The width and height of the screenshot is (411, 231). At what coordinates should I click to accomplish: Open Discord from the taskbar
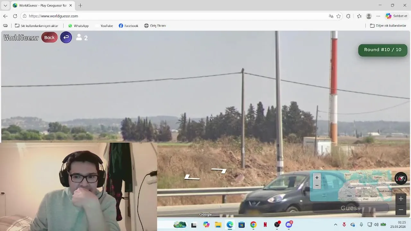tap(289, 225)
